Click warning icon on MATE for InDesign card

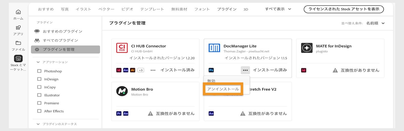[335, 70]
